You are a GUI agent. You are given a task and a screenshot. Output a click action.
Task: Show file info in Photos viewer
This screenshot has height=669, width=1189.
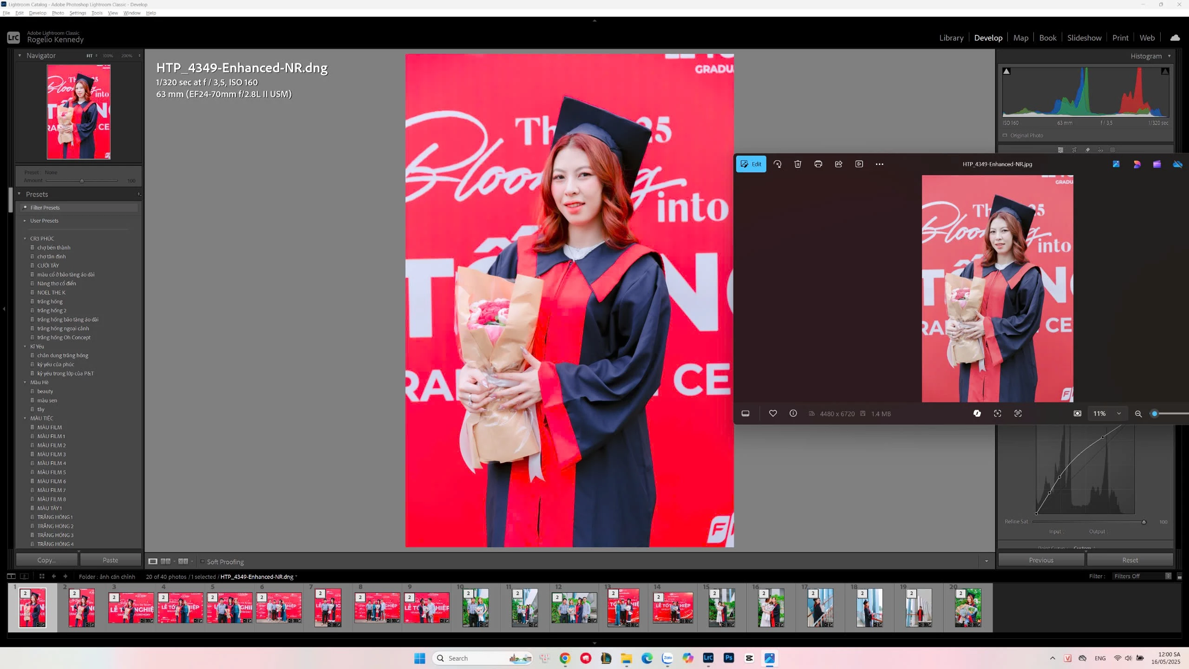click(793, 413)
